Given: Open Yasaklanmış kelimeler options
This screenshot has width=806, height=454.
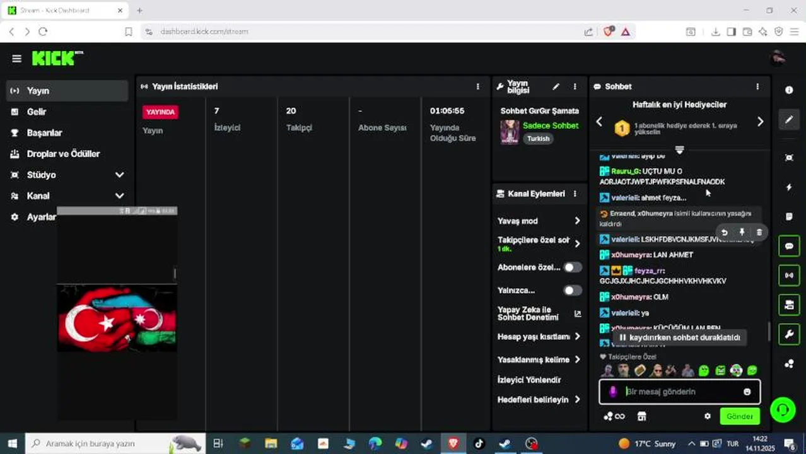Looking at the screenshot, I should [539, 359].
